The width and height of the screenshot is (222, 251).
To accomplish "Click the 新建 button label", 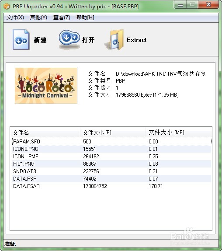I will [x=40, y=40].
